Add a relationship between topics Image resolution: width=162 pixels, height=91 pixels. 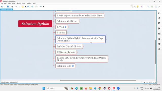pyautogui.click(x=28, y=7)
